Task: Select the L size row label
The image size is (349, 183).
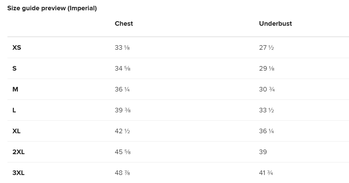Action: click(x=14, y=110)
